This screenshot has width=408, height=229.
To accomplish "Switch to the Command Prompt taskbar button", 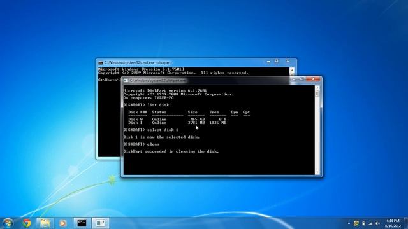I will 82,223.
